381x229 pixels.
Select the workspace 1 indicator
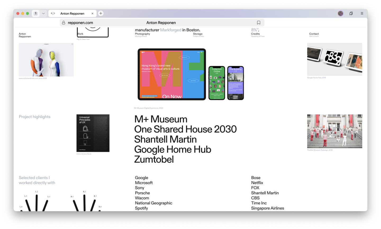[x=36, y=13]
